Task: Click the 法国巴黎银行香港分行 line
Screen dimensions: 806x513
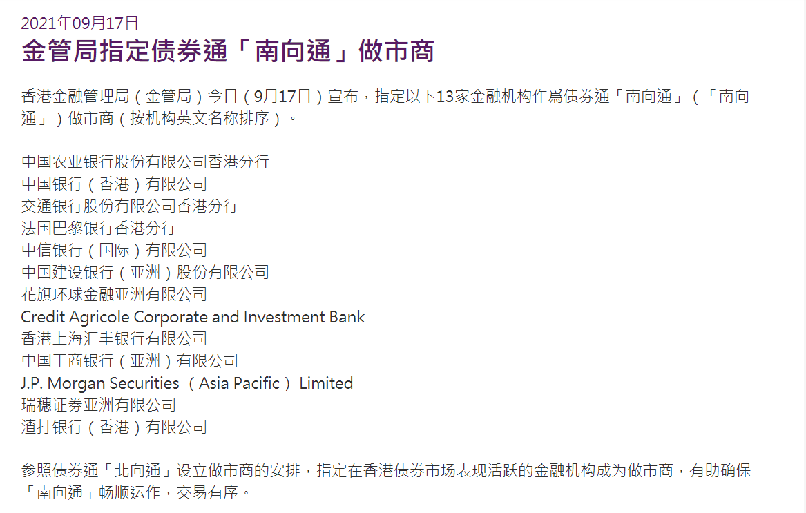Action: click(x=99, y=229)
